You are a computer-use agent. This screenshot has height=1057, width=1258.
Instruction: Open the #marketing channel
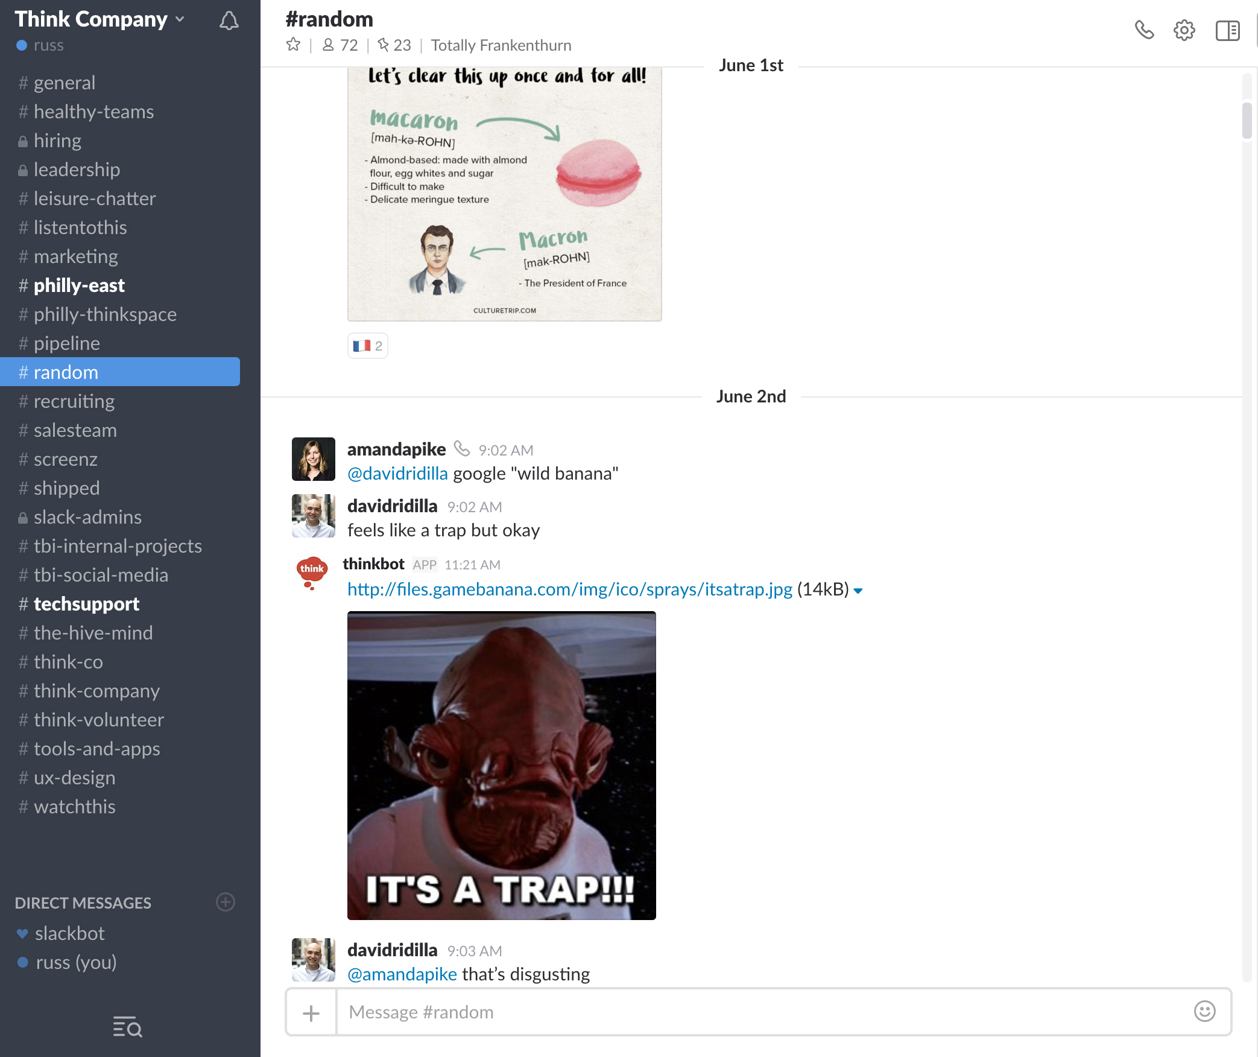[121, 256]
